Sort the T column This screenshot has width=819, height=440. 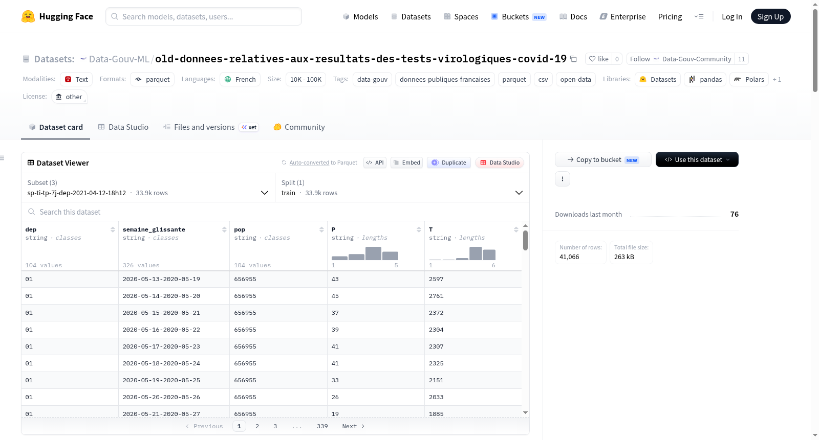pyautogui.click(x=516, y=229)
